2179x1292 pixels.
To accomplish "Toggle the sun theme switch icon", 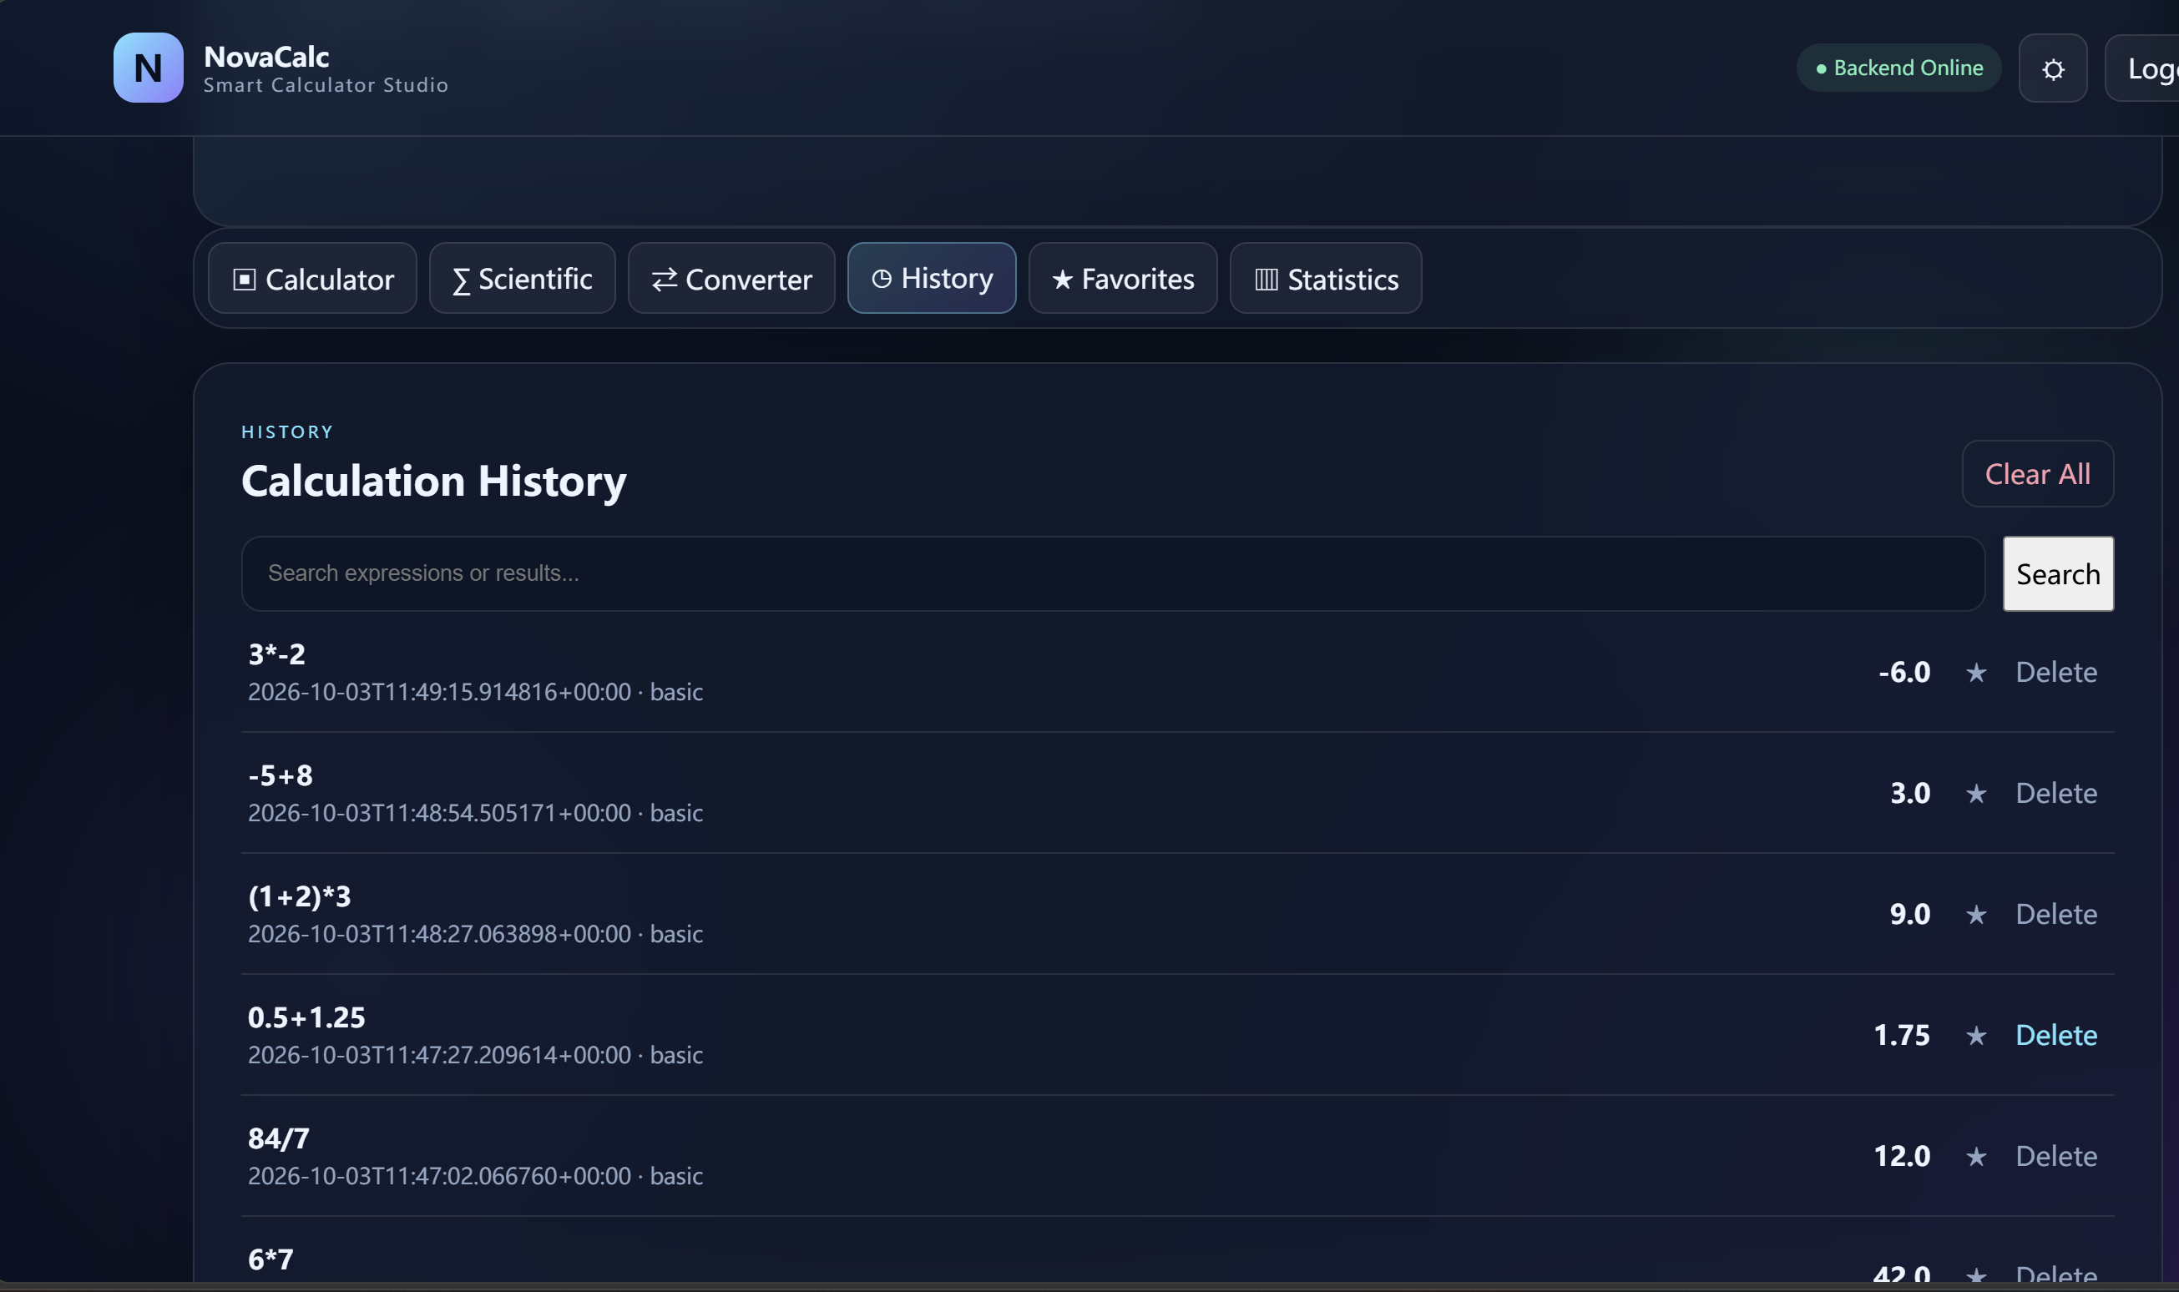I will [2053, 68].
